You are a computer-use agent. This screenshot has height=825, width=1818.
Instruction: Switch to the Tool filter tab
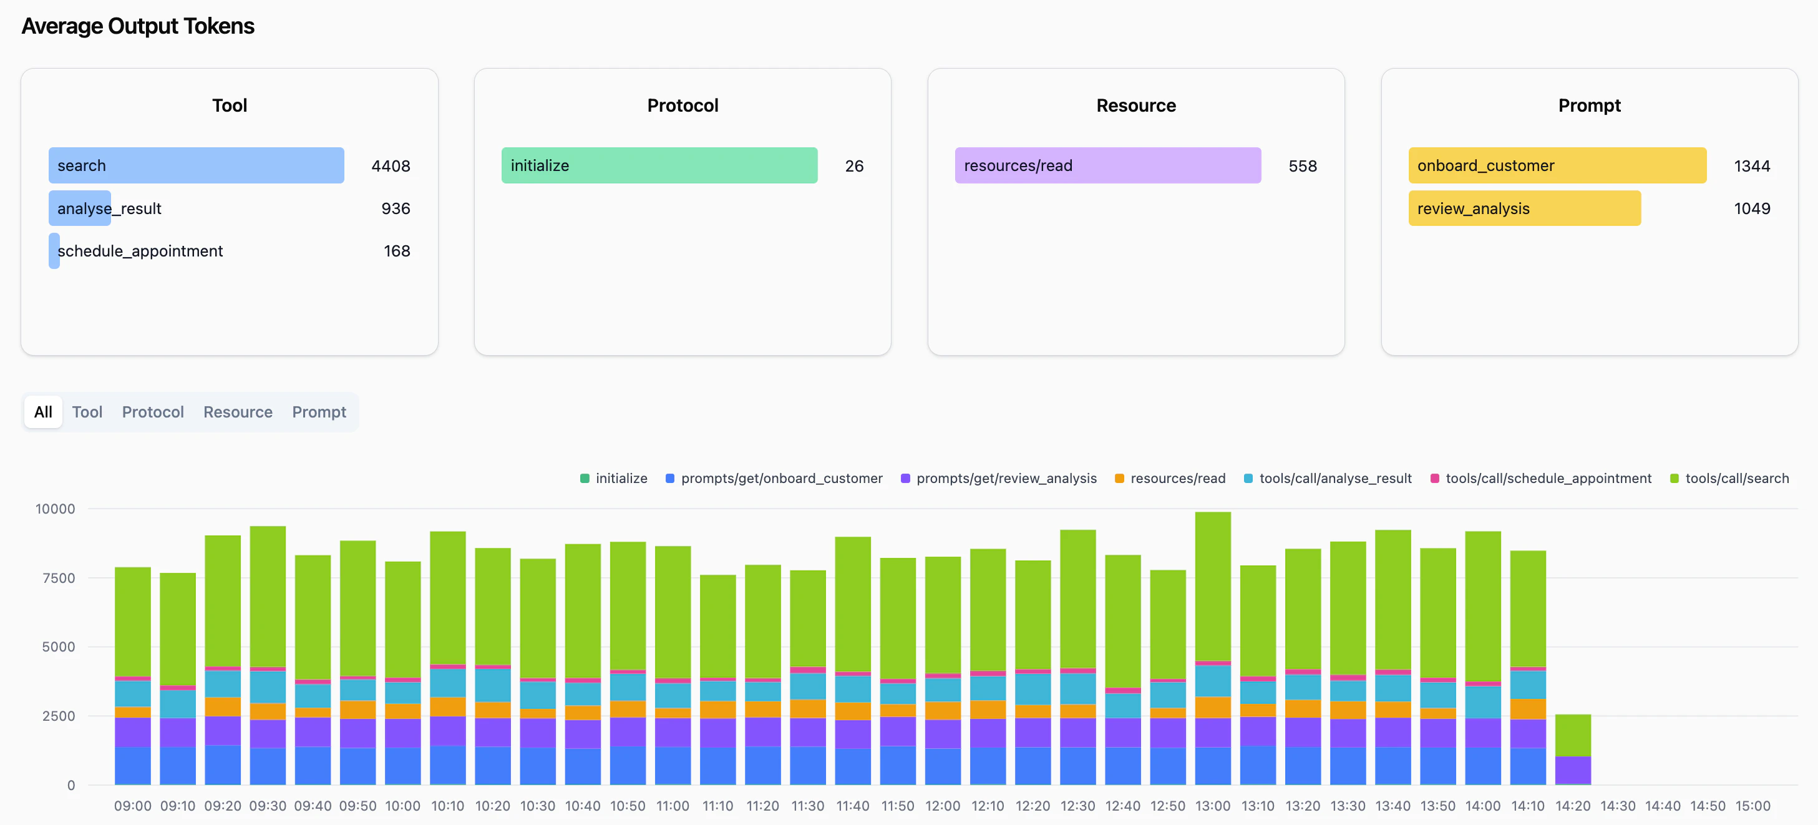[87, 412]
